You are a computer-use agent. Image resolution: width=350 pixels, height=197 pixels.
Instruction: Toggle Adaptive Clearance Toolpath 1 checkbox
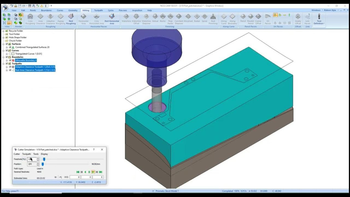click(10, 67)
